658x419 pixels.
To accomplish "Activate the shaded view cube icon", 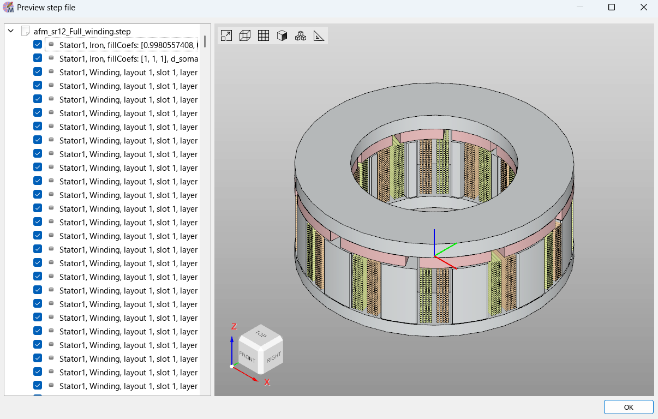I will [282, 35].
